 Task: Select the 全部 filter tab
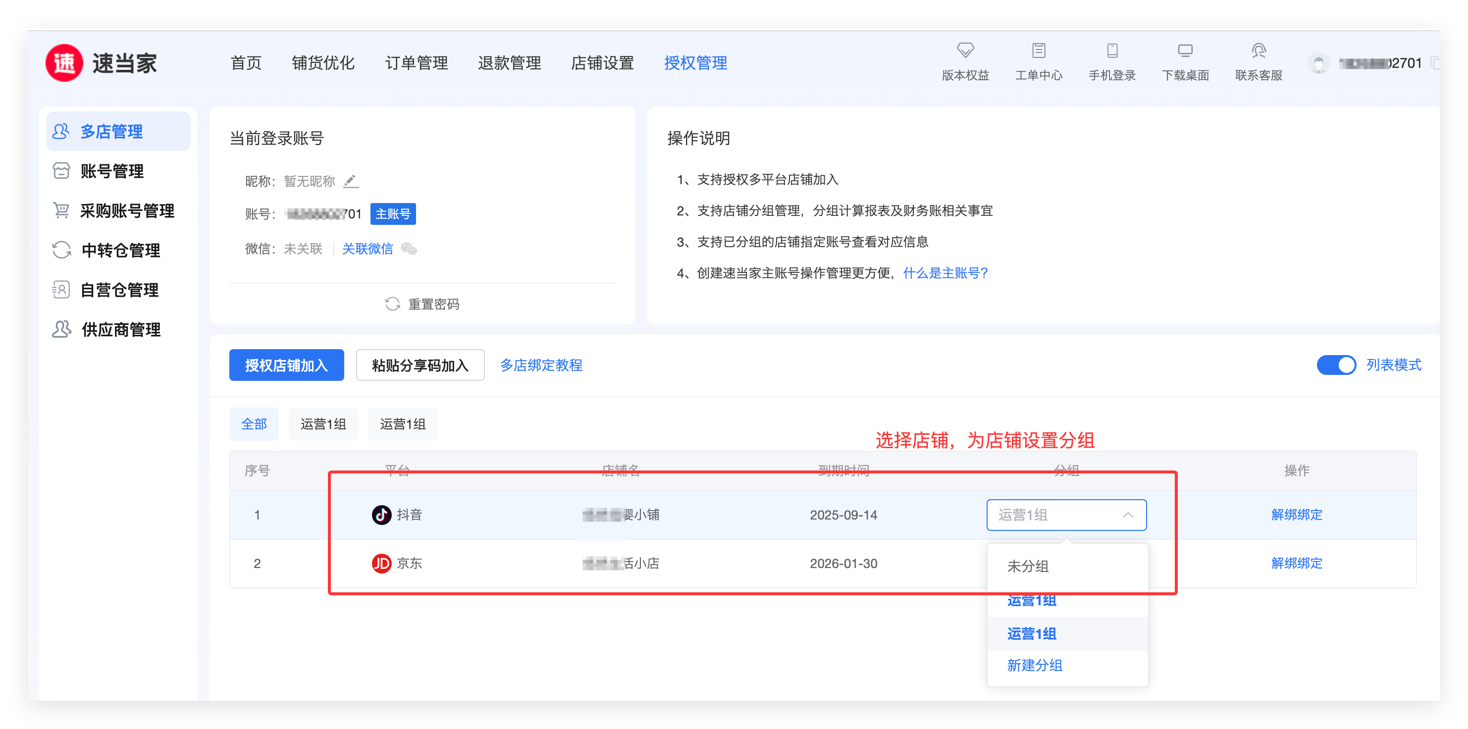click(254, 424)
